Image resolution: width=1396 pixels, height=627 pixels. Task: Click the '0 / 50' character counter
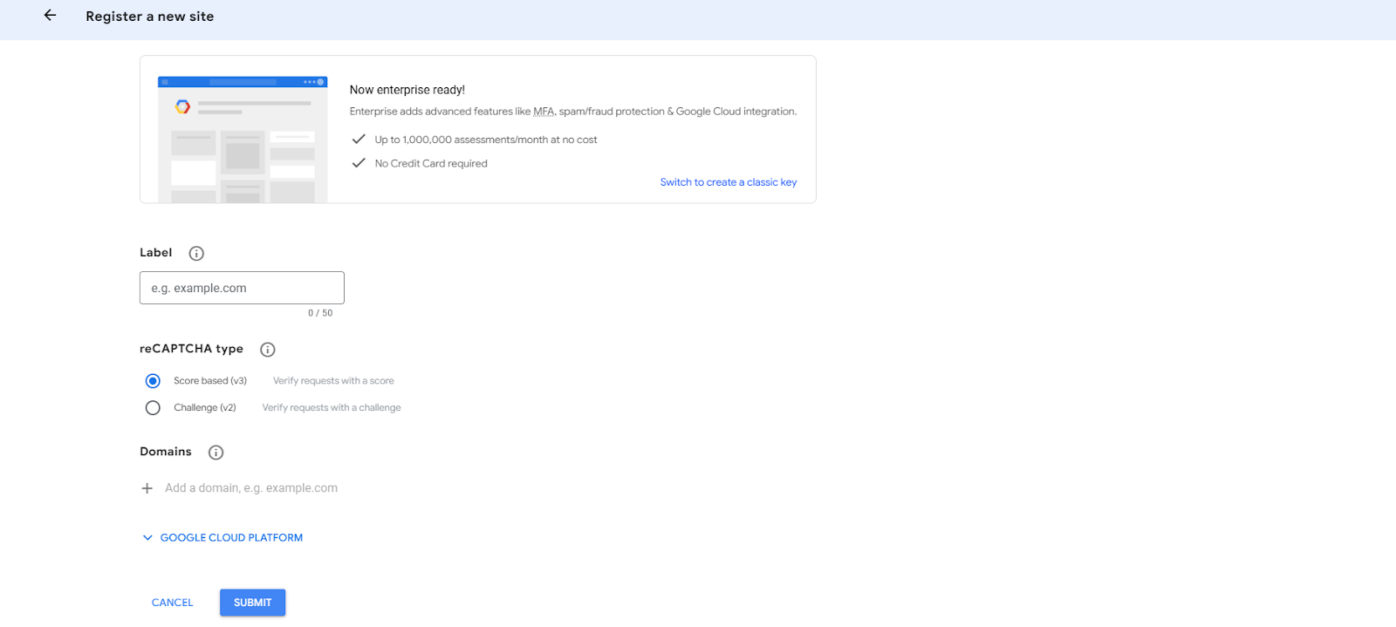(320, 313)
